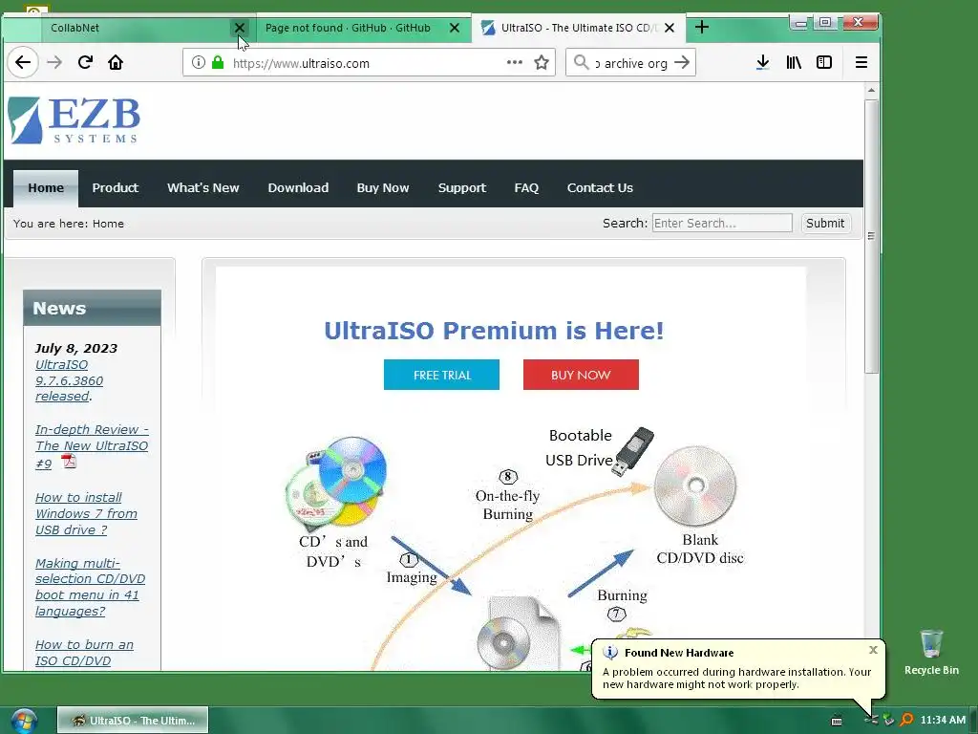978x734 pixels.
Task: Click the page vertical scrollbar thumb
Action: (x=871, y=237)
